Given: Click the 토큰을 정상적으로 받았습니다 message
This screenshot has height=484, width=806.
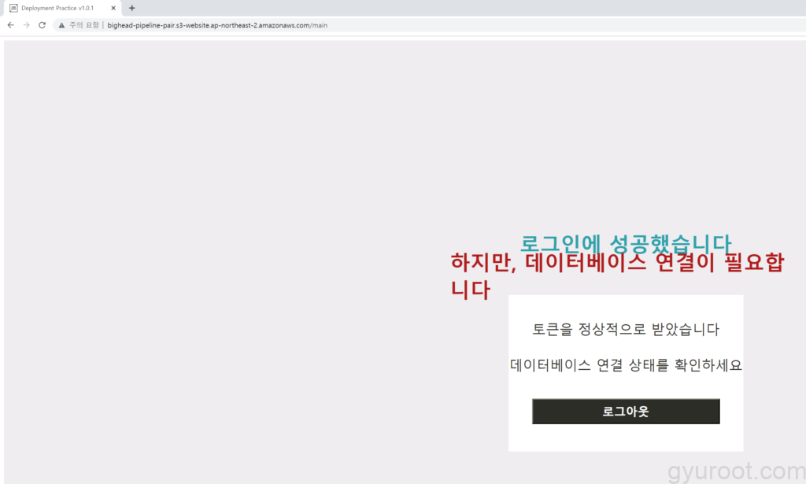Looking at the screenshot, I should pos(626,329).
